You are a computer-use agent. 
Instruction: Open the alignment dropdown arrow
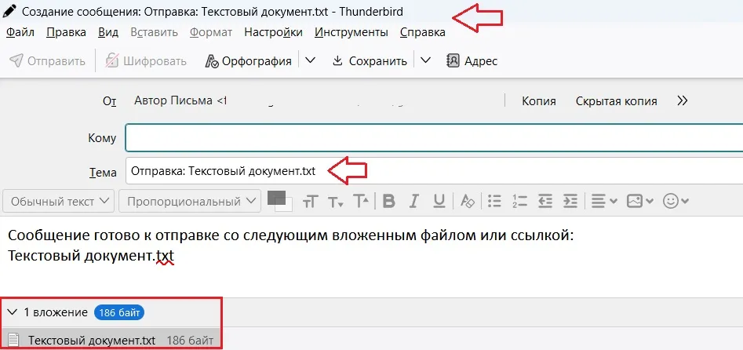pos(614,202)
